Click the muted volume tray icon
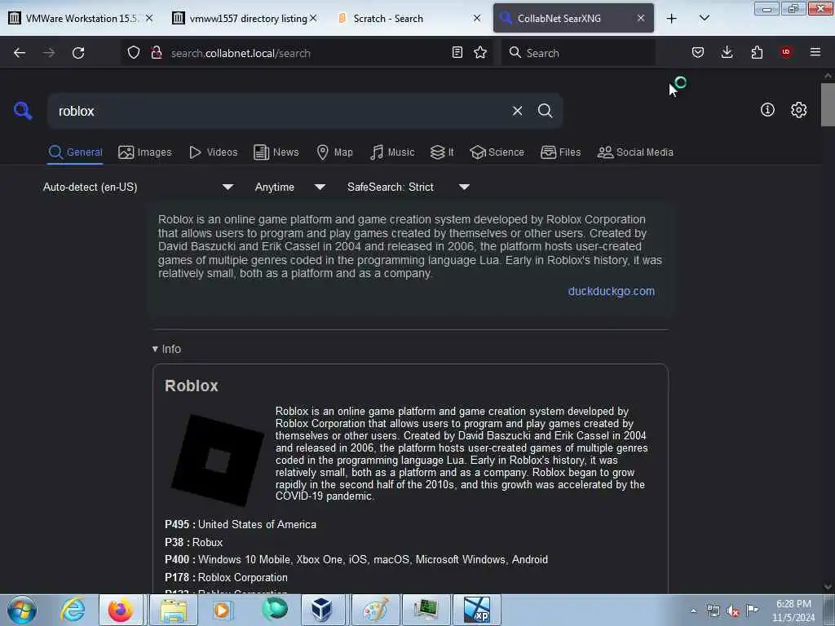Viewport: 835px width, 626px height. click(733, 611)
